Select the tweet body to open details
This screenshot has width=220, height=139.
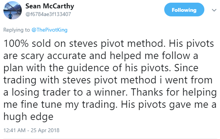(x=110, y=80)
